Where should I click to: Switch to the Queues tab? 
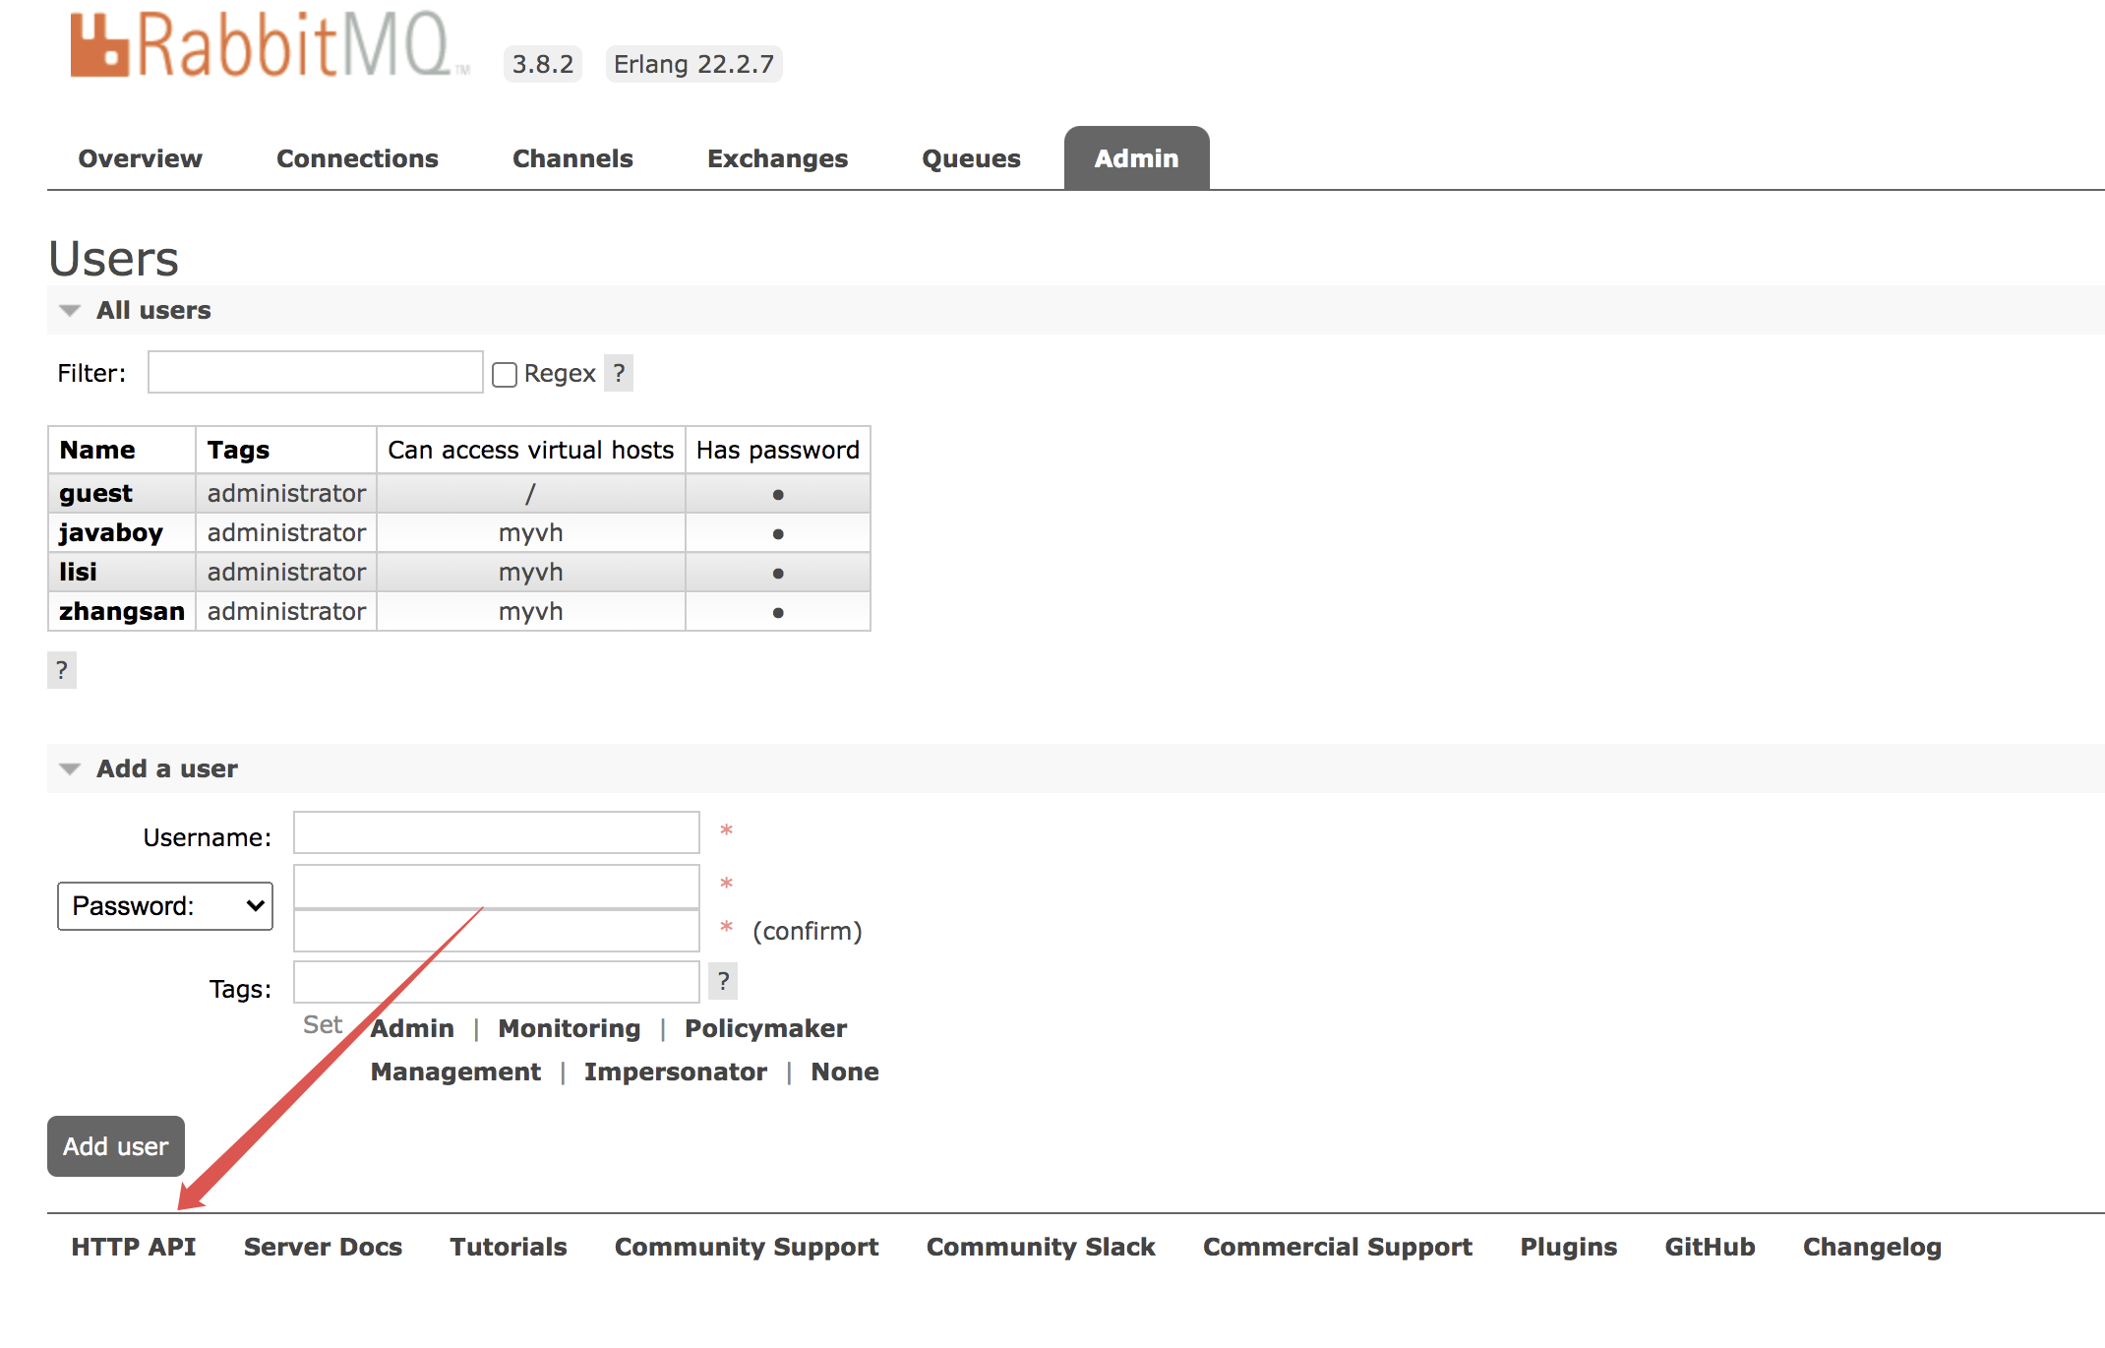coord(971,158)
